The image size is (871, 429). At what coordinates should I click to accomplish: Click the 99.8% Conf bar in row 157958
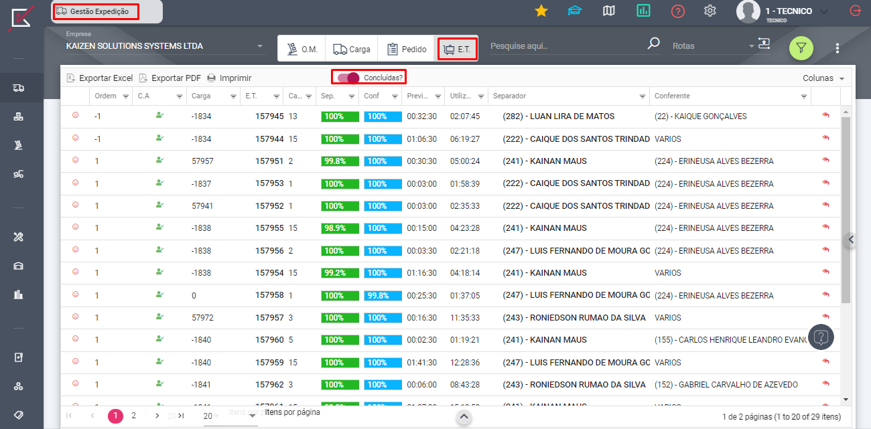tap(383, 295)
